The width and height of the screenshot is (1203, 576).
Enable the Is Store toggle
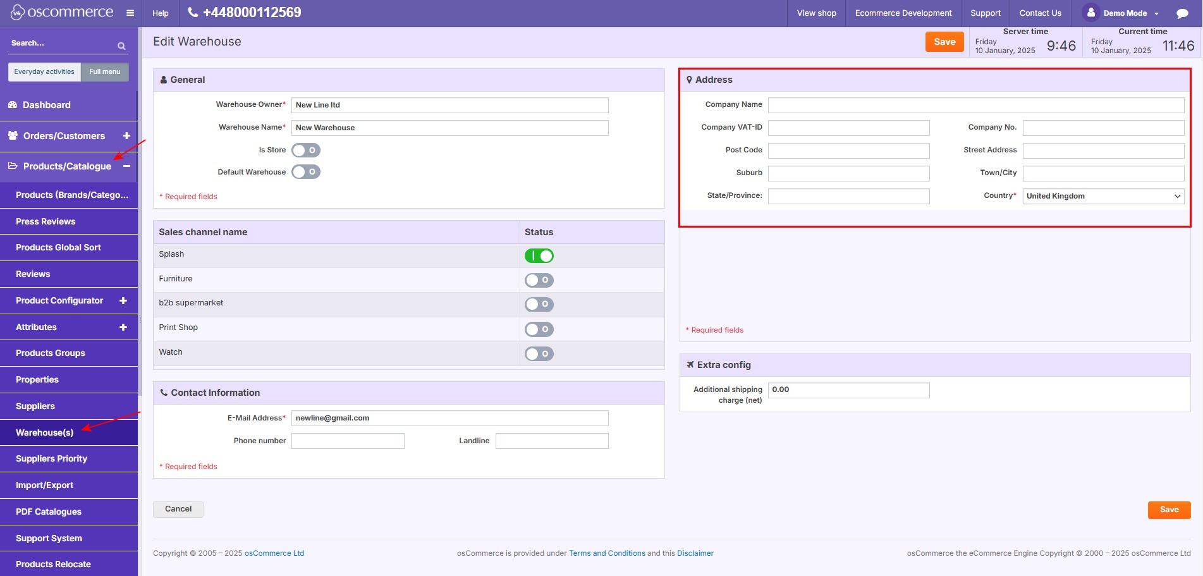(x=306, y=150)
